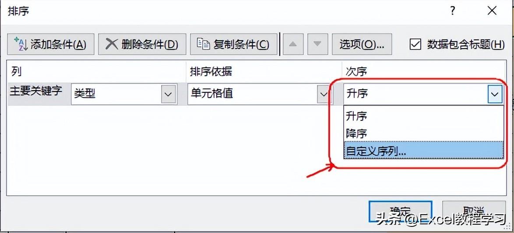Move the condition up with the up arrow
The height and width of the screenshot is (233, 514).
293,44
